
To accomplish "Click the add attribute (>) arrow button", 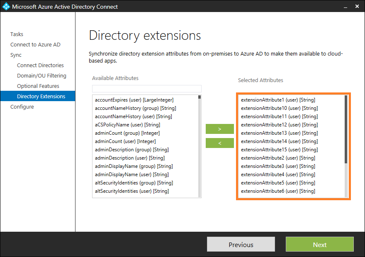I will [219, 129].
